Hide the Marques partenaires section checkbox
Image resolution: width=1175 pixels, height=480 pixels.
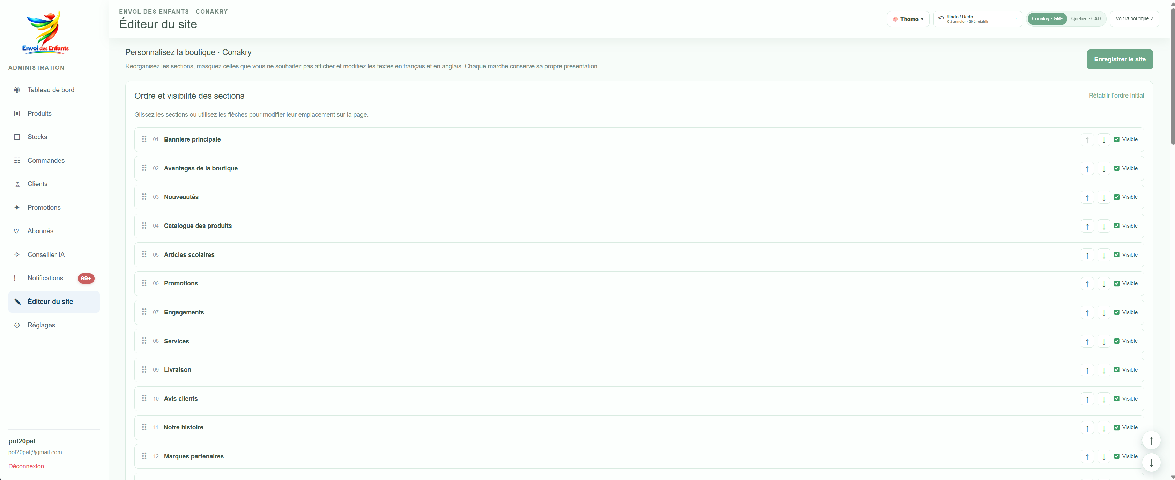(1116, 456)
